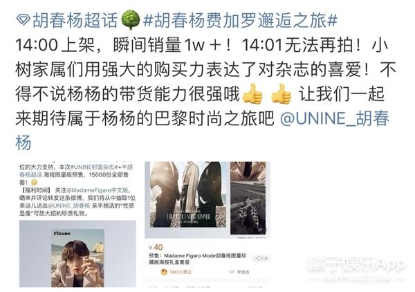This screenshot has width=415, height=292.
Task: Open hashtag #胡春杨费加罗邂逅之旅#
Action: (x=240, y=21)
